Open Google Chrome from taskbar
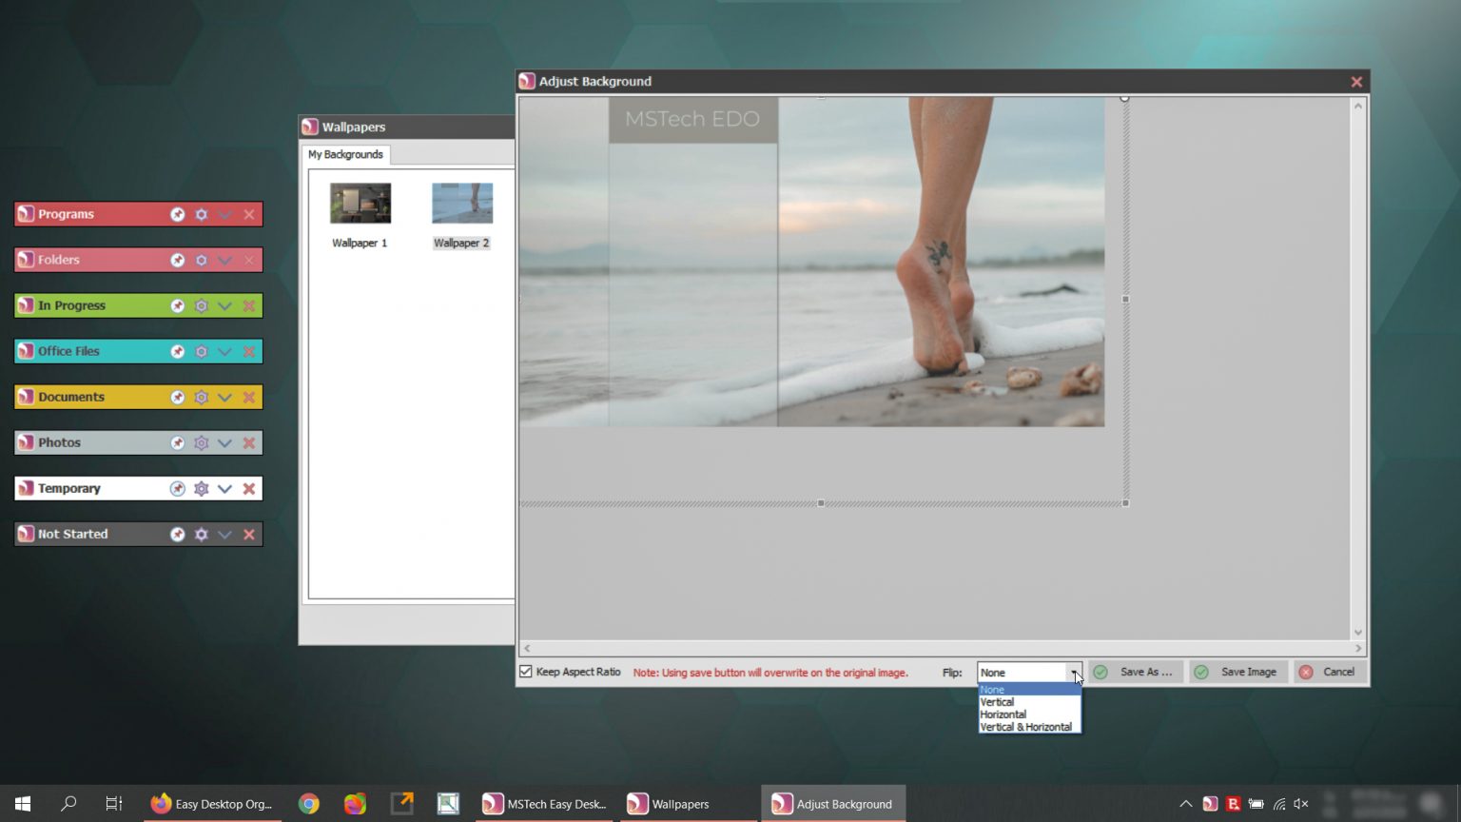Viewport: 1461px width, 822px height. click(x=309, y=804)
